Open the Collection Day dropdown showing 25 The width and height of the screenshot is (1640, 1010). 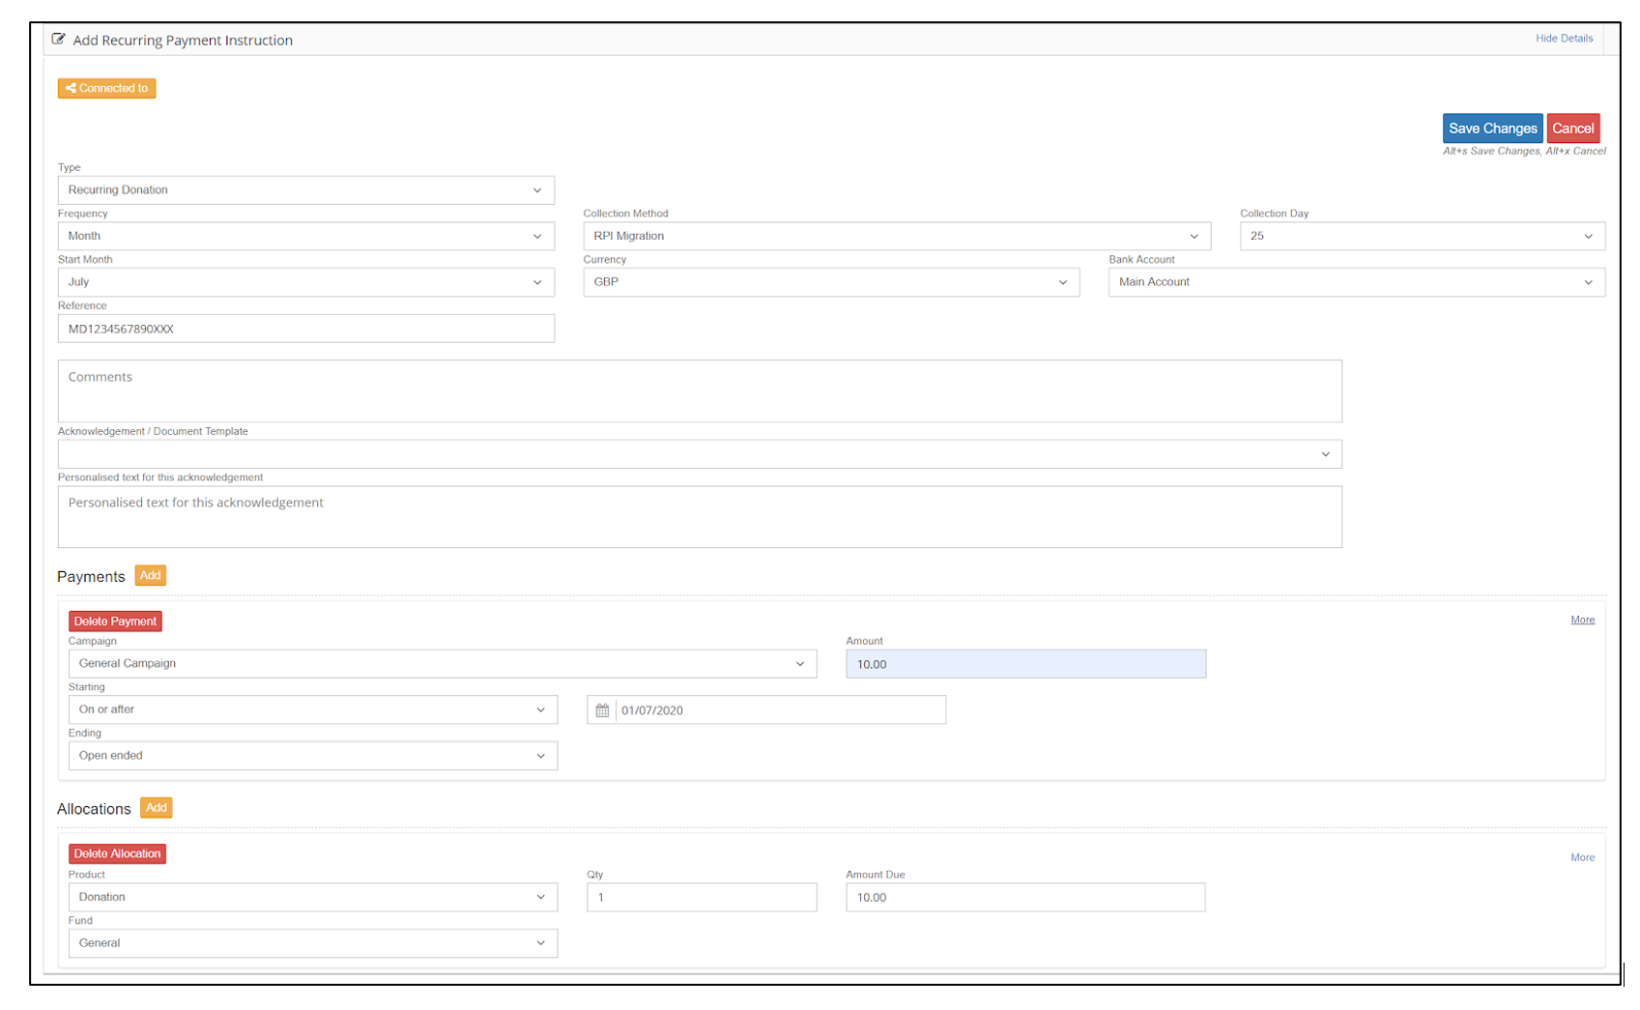1423,236
